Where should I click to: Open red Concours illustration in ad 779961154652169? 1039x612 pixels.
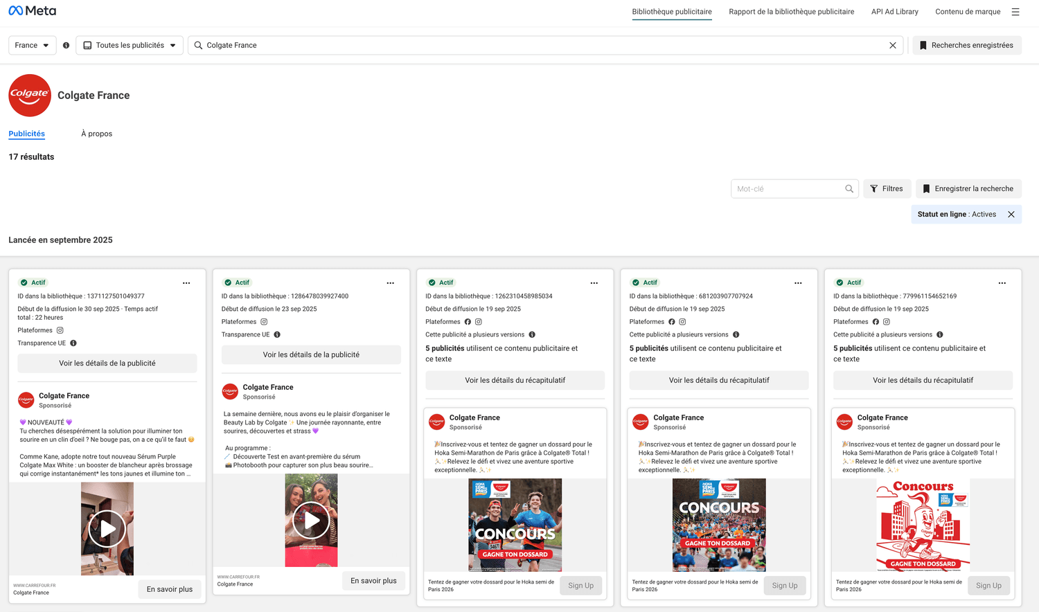click(x=923, y=525)
